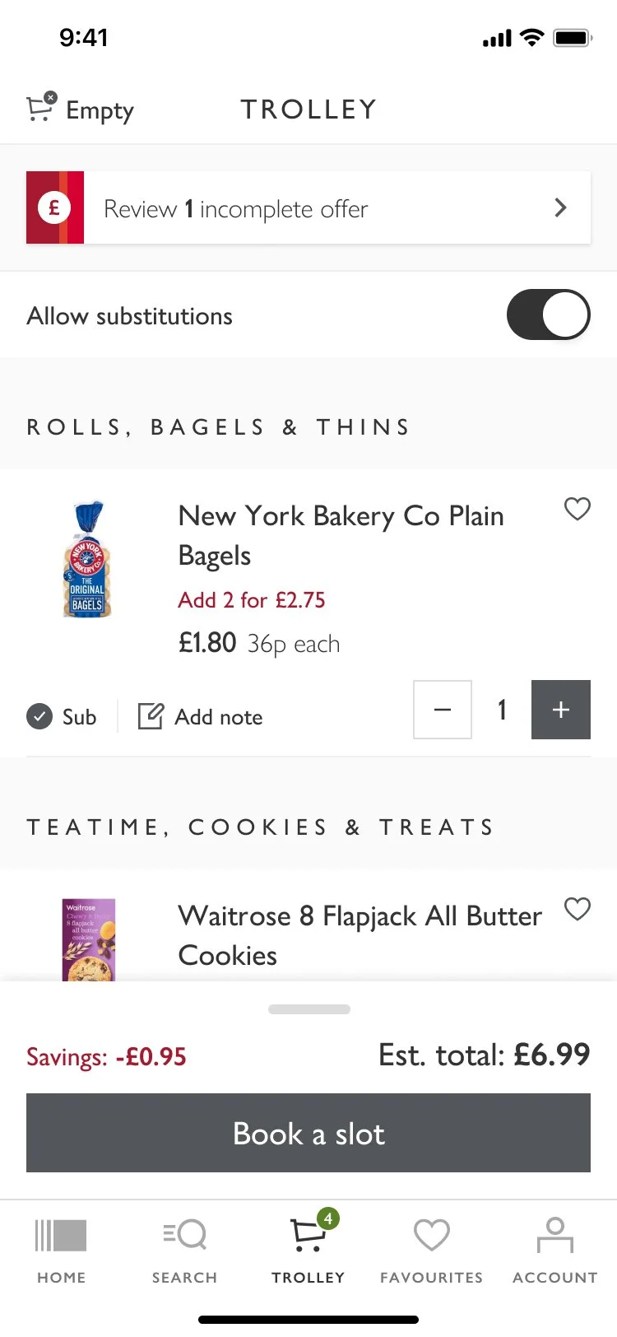Screen dimensions: 617x1337
Task: Tap the Add 2 for £2.75 offer link
Action: [252, 600]
